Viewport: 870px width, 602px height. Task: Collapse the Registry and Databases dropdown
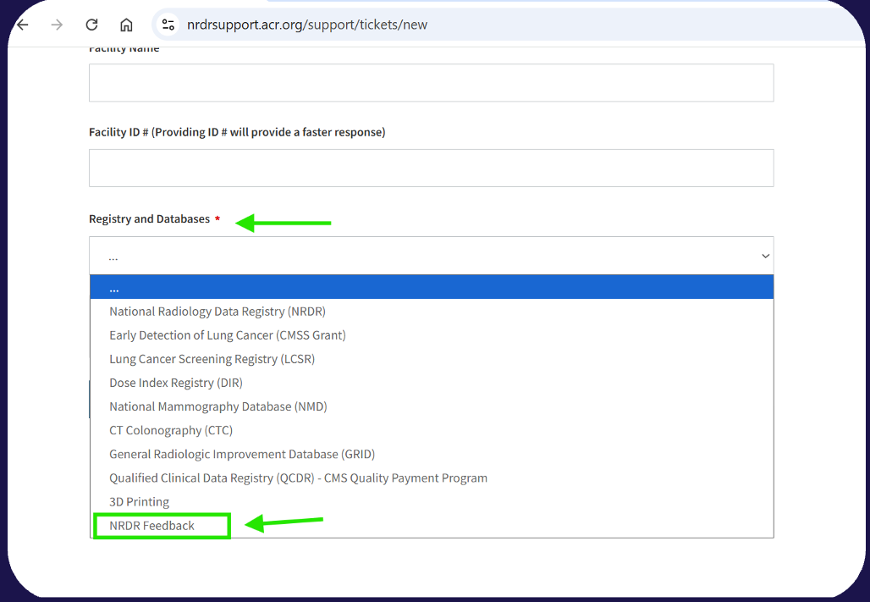point(431,256)
